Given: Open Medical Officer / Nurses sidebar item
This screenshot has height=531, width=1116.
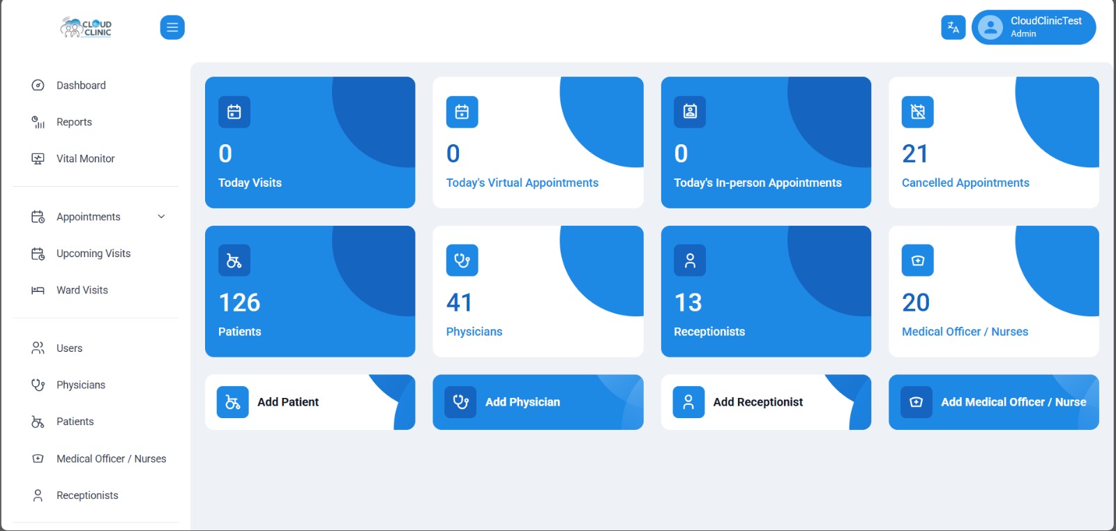Looking at the screenshot, I should pos(111,459).
